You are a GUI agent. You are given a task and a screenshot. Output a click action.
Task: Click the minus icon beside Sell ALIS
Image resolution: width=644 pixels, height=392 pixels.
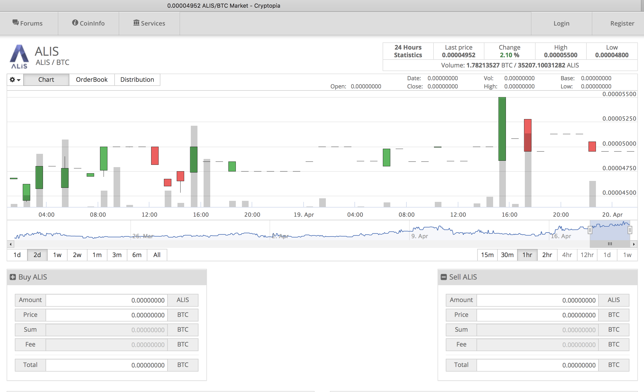pyautogui.click(x=443, y=277)
